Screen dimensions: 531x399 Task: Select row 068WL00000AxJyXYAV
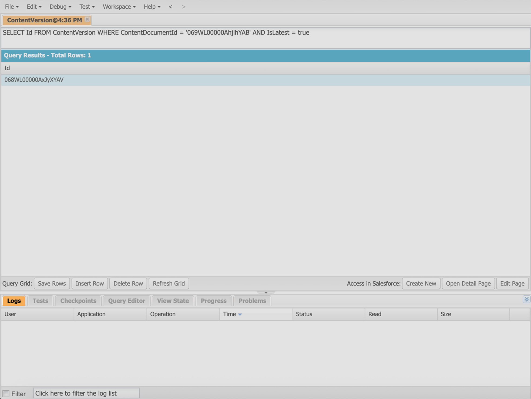265,80
